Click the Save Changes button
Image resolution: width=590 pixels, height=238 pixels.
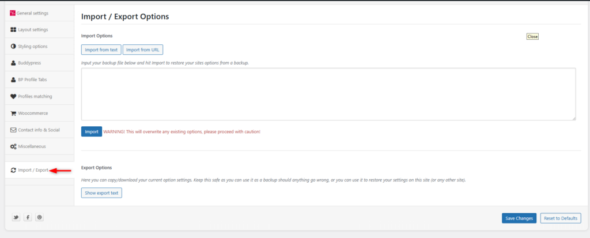pyautogui.click(x=519, y=218)
